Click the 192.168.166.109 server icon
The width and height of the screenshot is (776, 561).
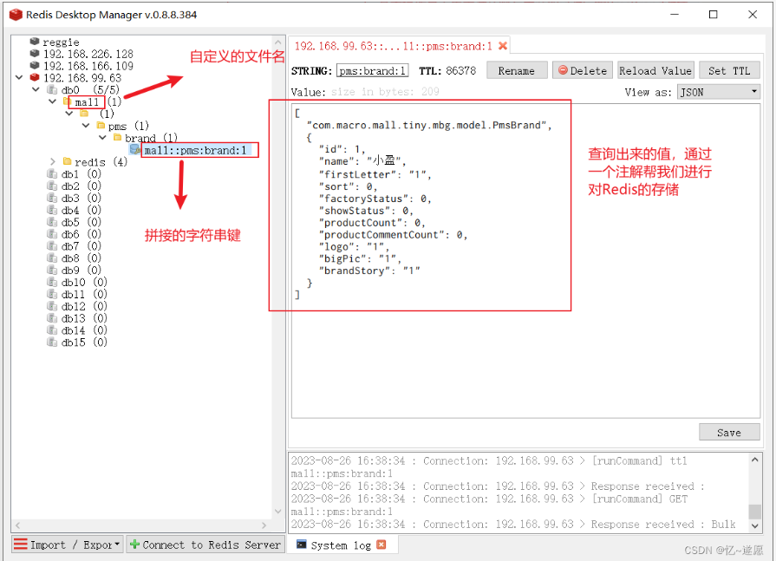point(34,65)
